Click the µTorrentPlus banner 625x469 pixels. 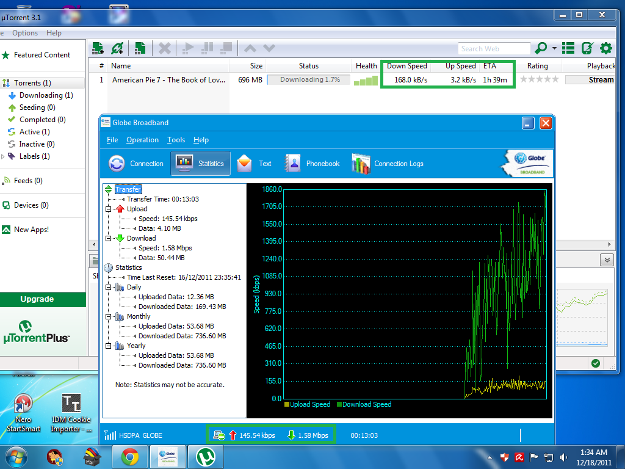click(x=37, y=332)
